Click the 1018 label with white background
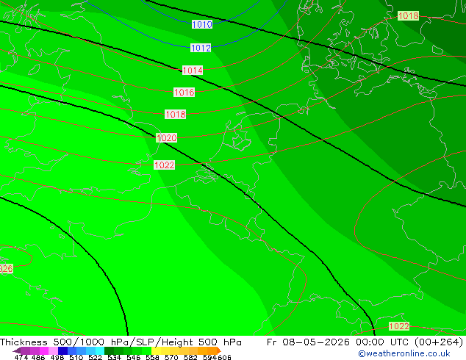This screenshot has width=466, height=360. point(176,115)
